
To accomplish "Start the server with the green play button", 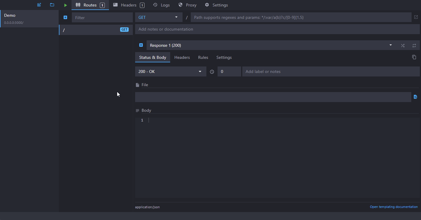I will click(x=65, y=5).
